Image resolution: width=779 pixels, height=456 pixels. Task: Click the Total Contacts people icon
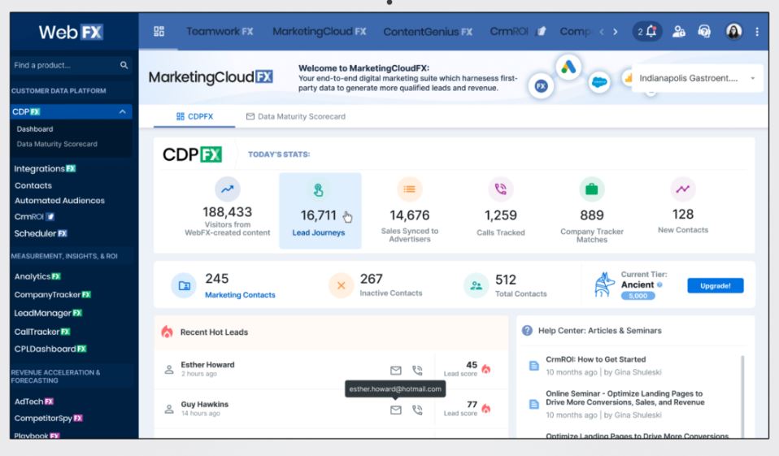pos(476,285)
